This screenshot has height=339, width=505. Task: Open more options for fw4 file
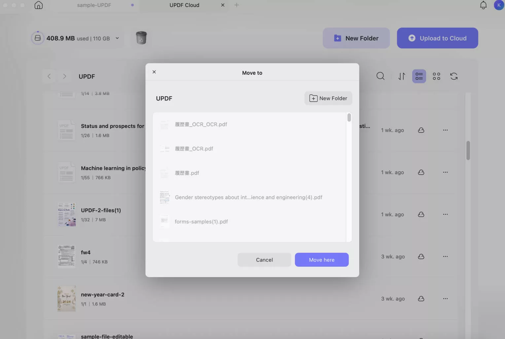click(x=445, y=256)
